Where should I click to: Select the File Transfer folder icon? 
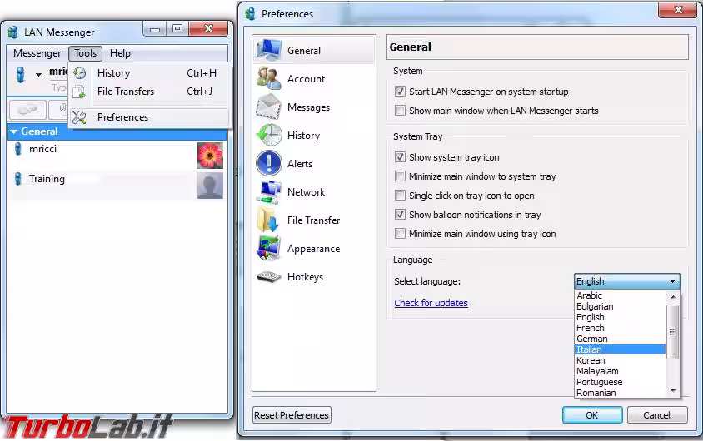[269, 220]
